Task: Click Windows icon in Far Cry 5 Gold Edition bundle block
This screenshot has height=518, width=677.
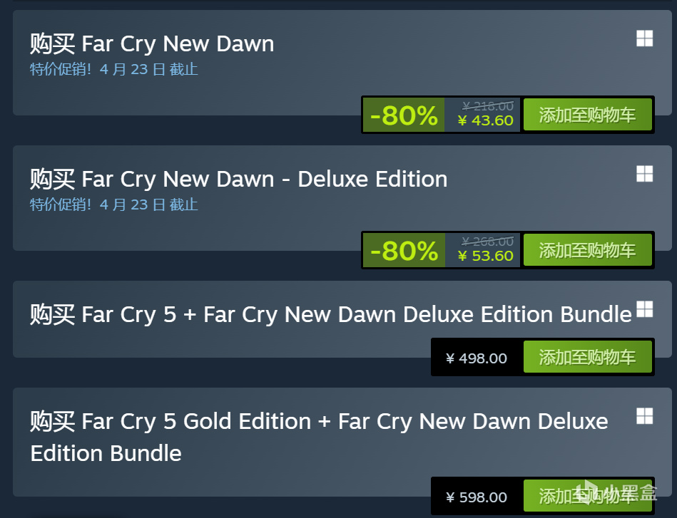Action: point(644,415)
